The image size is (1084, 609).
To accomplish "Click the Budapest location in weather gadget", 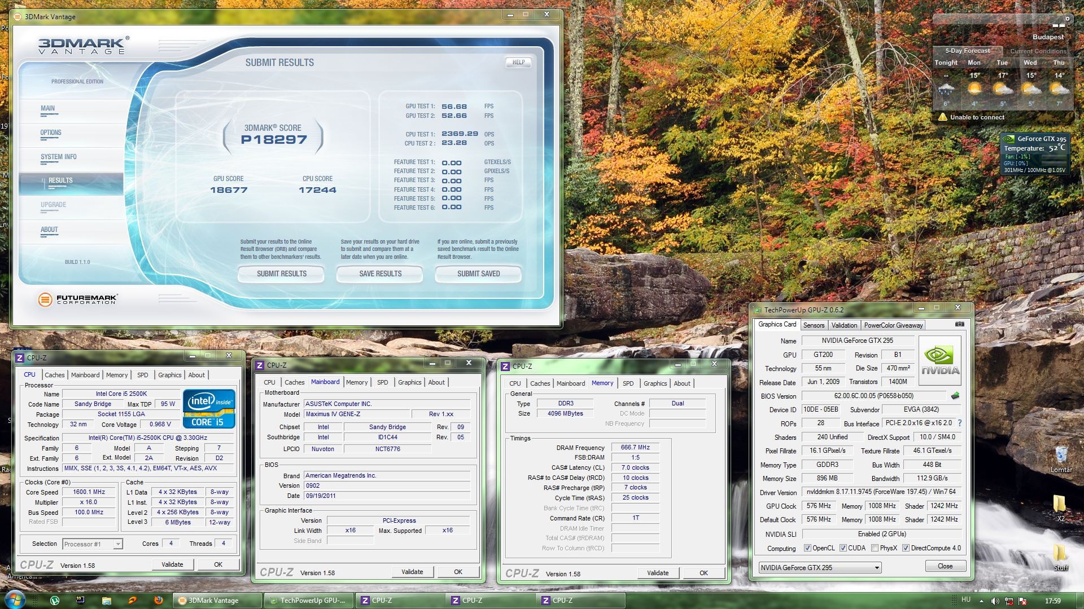I will (1048, 37).
